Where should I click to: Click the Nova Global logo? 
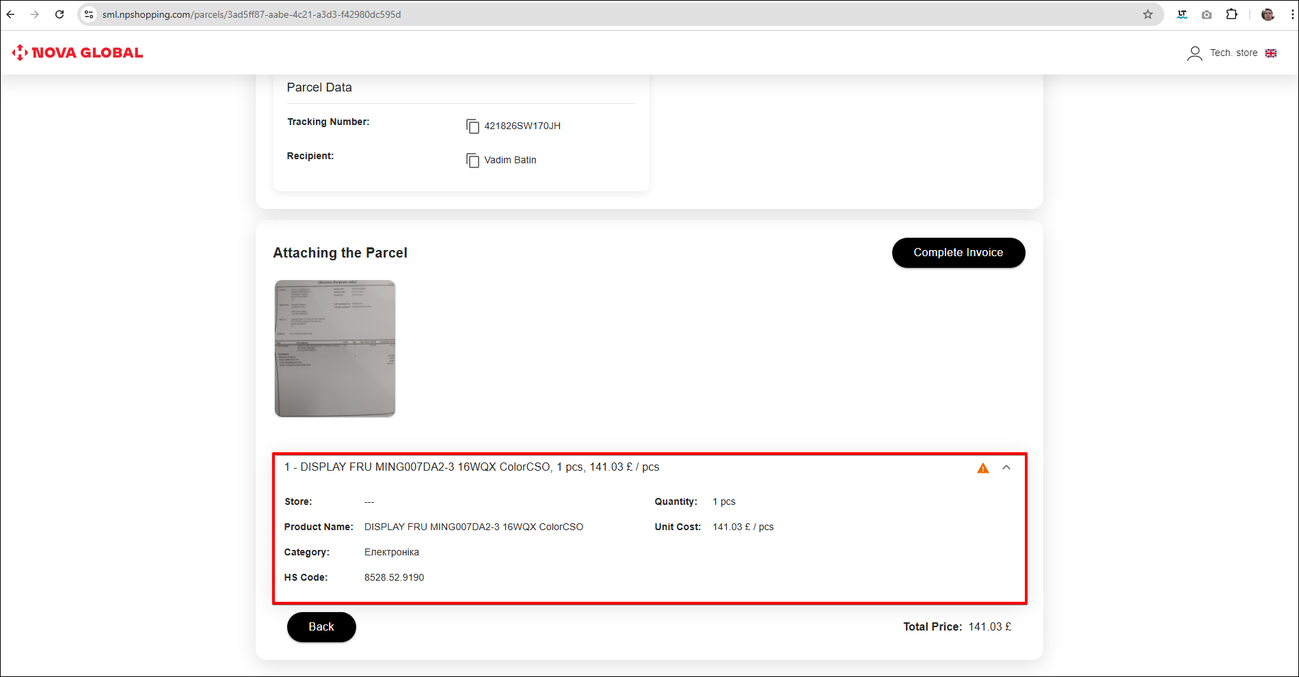77,53
